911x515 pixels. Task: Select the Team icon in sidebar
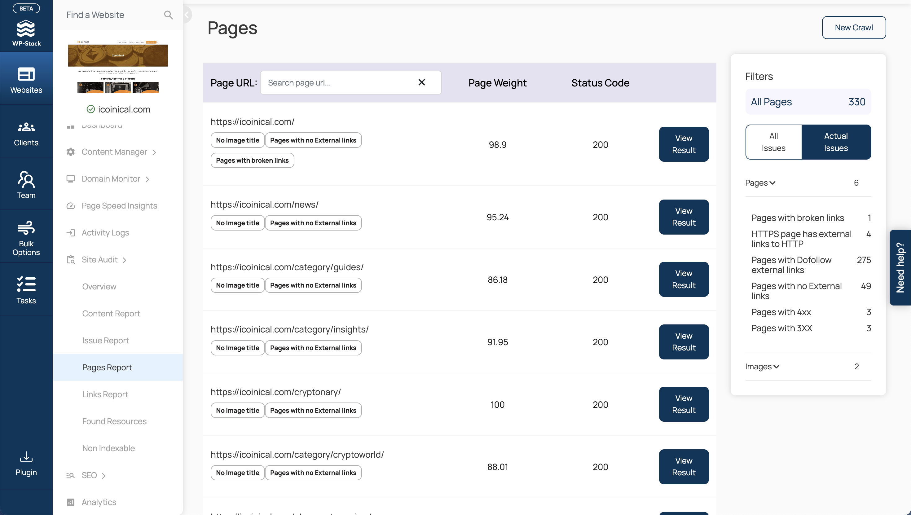pyautogui.click(x=26, y=179)
